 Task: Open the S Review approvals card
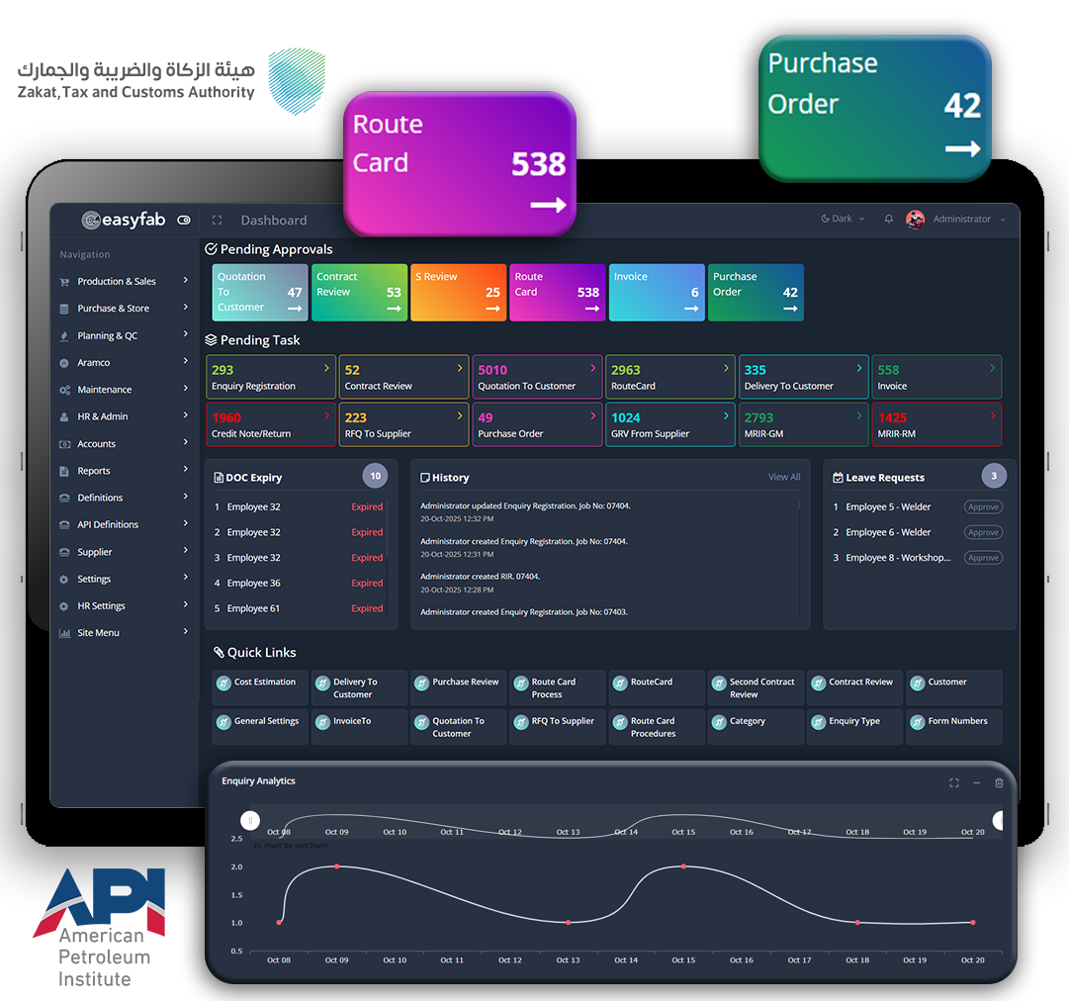click(x=458, y=292)
